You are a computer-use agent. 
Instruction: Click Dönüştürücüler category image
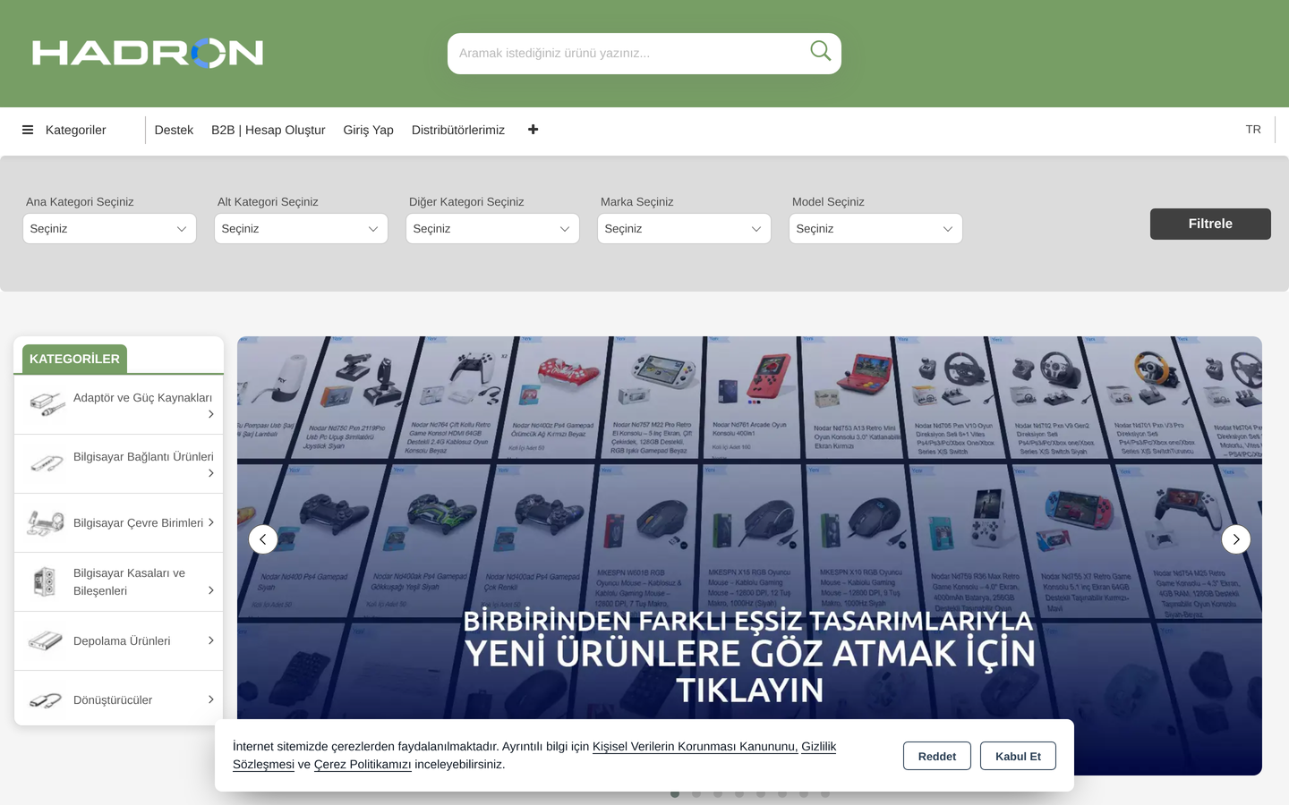[46, 699]
